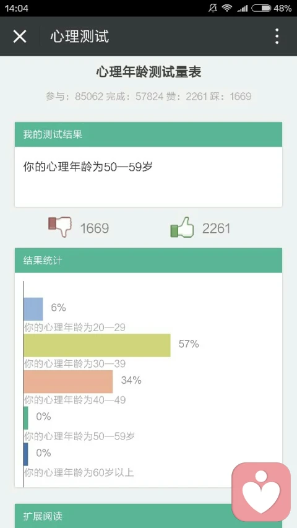Tap the yellow-green 57% bar

pos(97,345)
